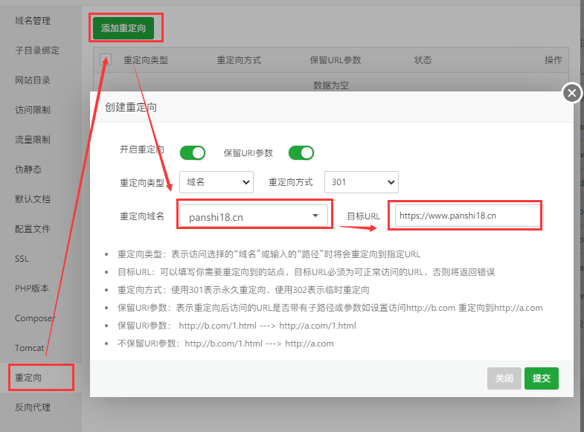Click the green 提交 button
This screenshot has height=432, width=584.
point(541,378)
